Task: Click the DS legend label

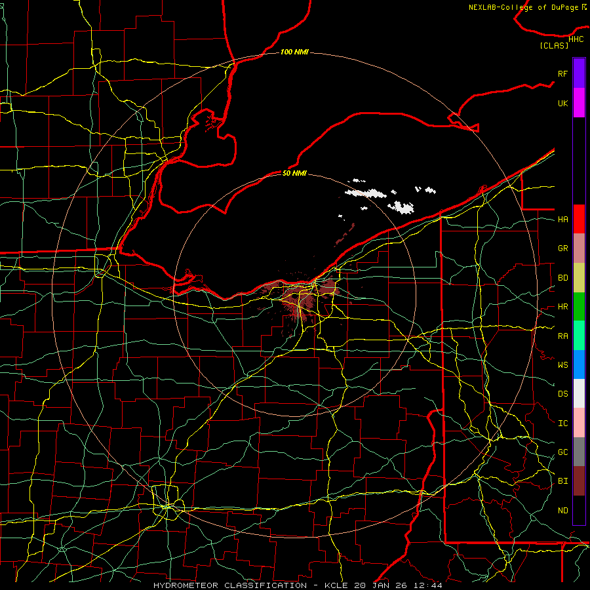Action: [x=563, y=393]
